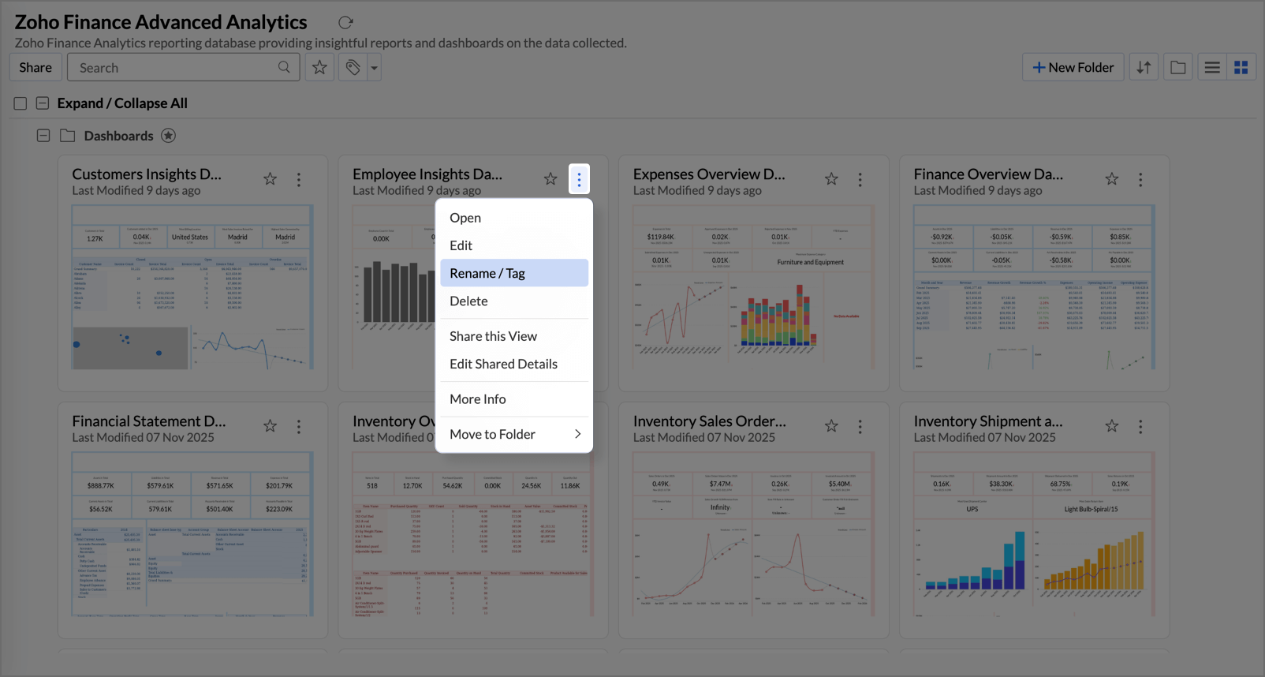Click the tag filter icon
The width and height of the screenshot is (1265, 677).
coord(353,68)
